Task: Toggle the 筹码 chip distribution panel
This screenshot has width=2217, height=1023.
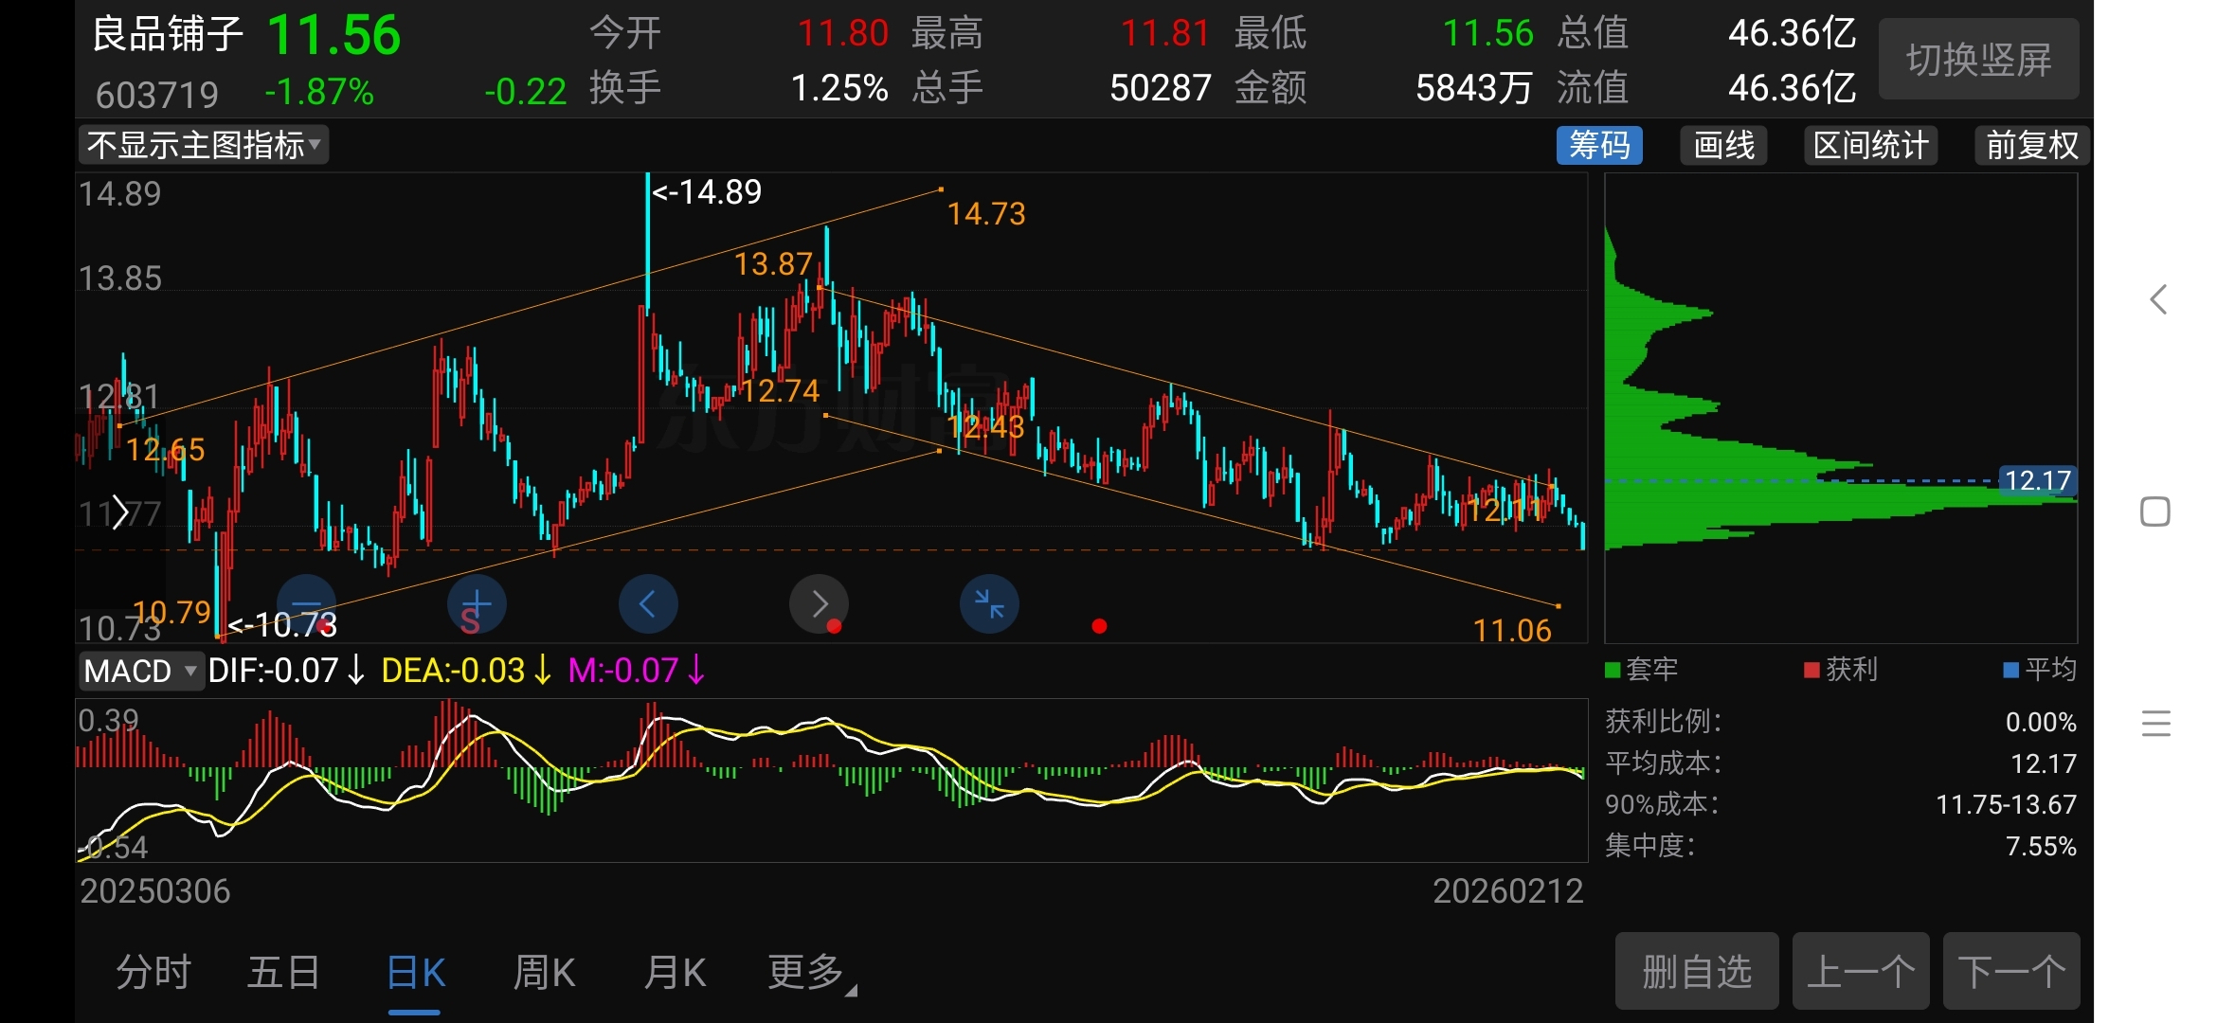Action: point(1599,145)
